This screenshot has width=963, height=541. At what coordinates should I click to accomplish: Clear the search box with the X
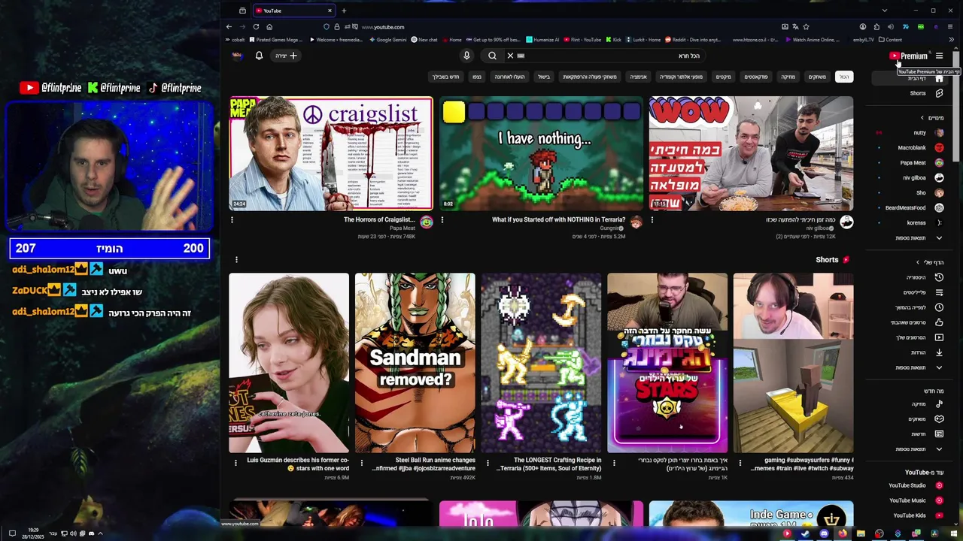tap(510, 56)
